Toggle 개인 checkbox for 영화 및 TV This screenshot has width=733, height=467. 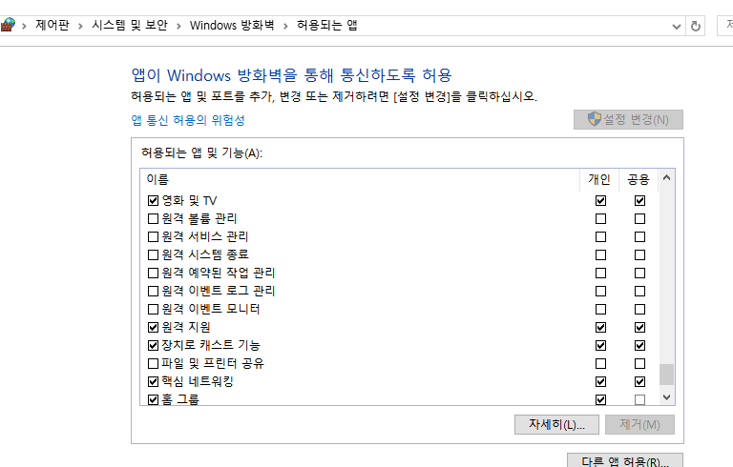pos(600,201)
